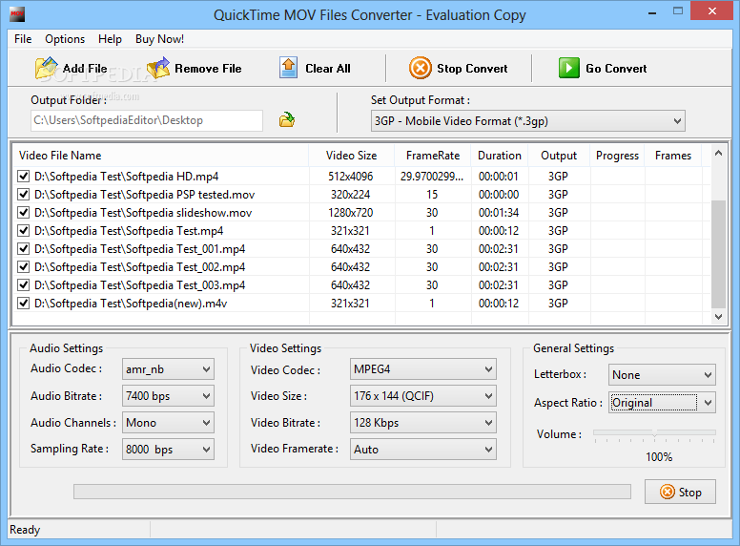Uncheck Softpedia Test_003.mp4 checkbox
Viewport: 740px width, 546px height.
[23, 284]
